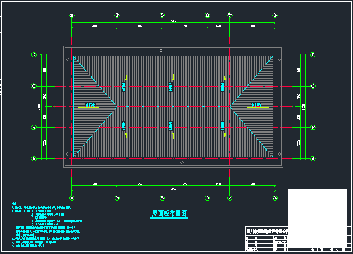The width and height of the screenshot is (353, 254).
Task: Click the company name in the title block
Action: click(275, 229)
